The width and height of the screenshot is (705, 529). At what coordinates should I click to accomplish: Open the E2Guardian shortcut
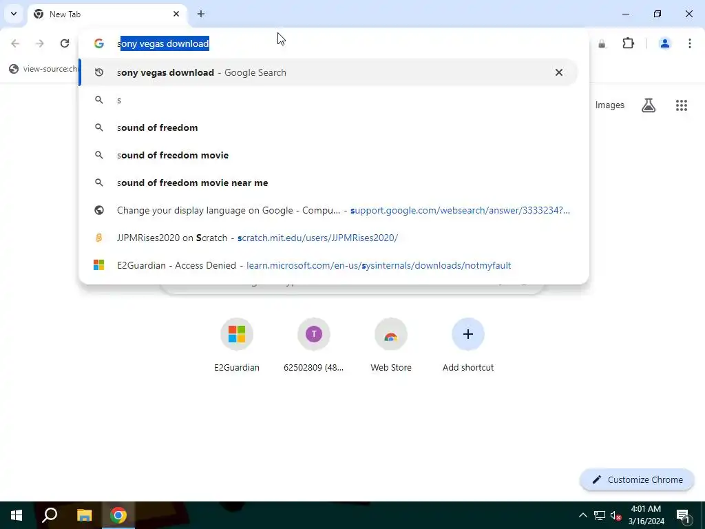point(237,345)
